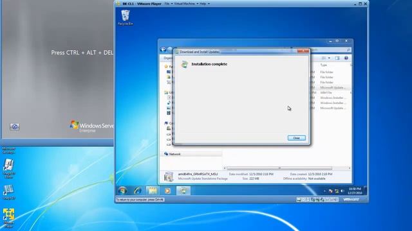Click the right scroll arrow of the file list
This screenshot has width=412, height=231.
(350, 168)
